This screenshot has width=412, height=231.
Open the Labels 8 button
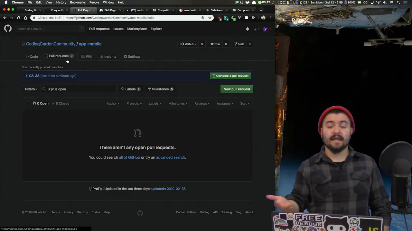tap(131, 89)
